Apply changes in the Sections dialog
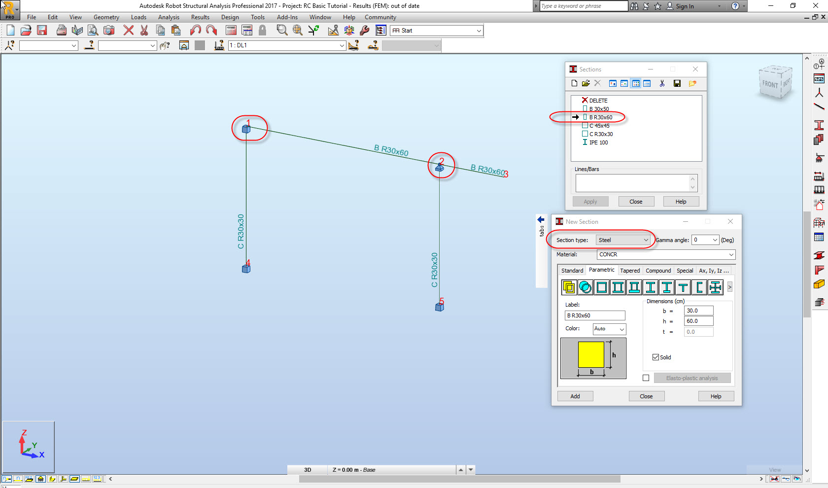This screenshot has width=828, height=488. 590,201
